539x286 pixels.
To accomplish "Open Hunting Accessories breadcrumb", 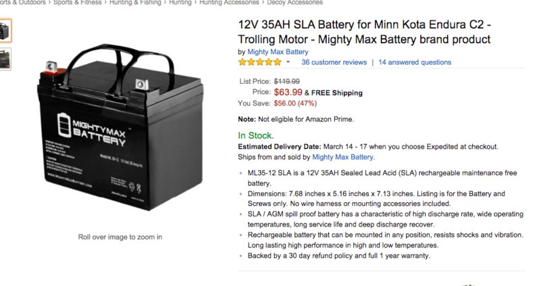I will 229,3.
